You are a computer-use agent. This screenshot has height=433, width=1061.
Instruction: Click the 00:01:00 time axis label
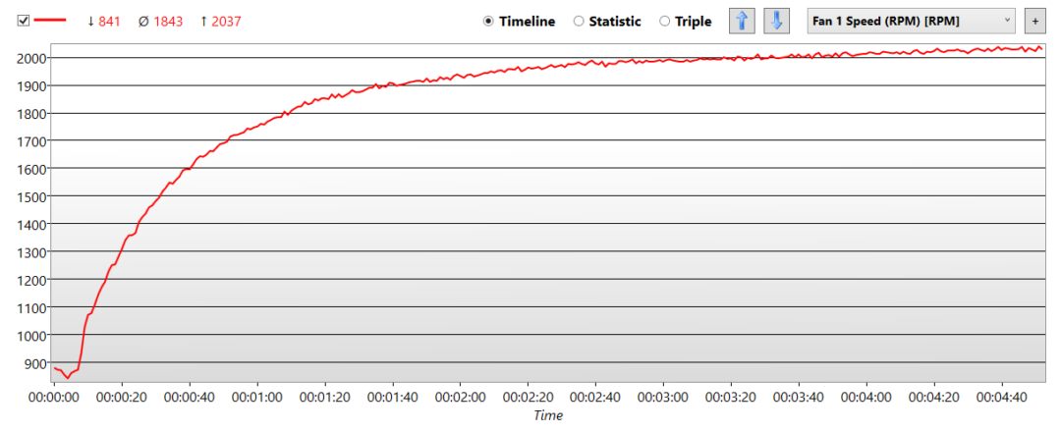pyautogui.click(x=257, y=397)
